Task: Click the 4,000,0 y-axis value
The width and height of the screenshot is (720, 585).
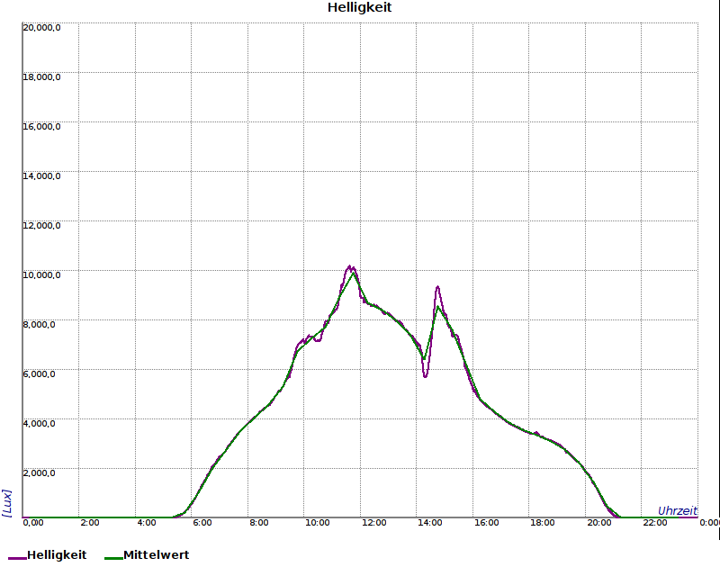Action: pyautogui.click(x=39, y=423)
